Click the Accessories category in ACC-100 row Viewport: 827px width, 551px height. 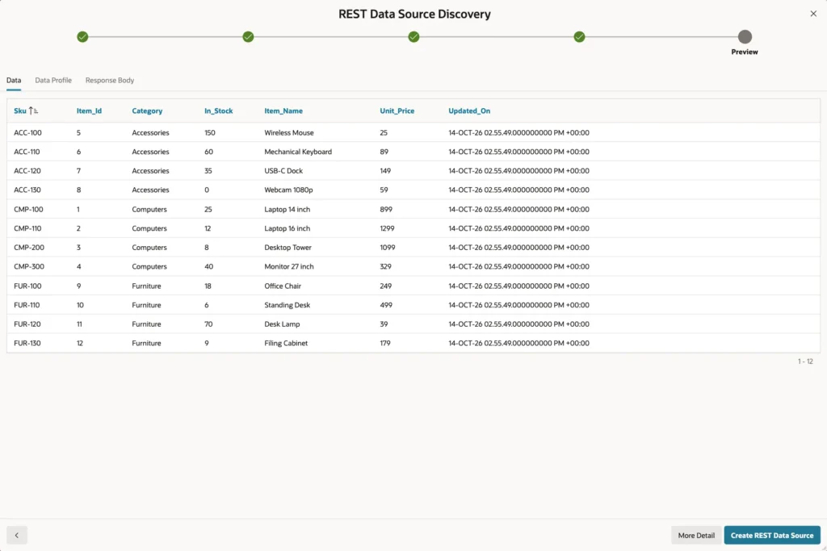tap(150, 133)
